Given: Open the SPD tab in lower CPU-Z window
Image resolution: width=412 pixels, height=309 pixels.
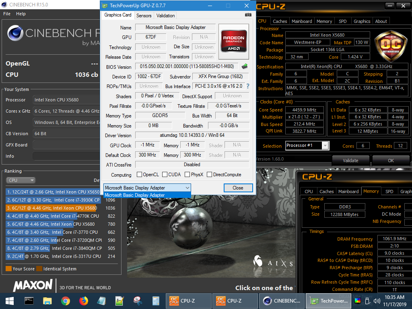Looking at the screenshot, I should click(389, 192).
